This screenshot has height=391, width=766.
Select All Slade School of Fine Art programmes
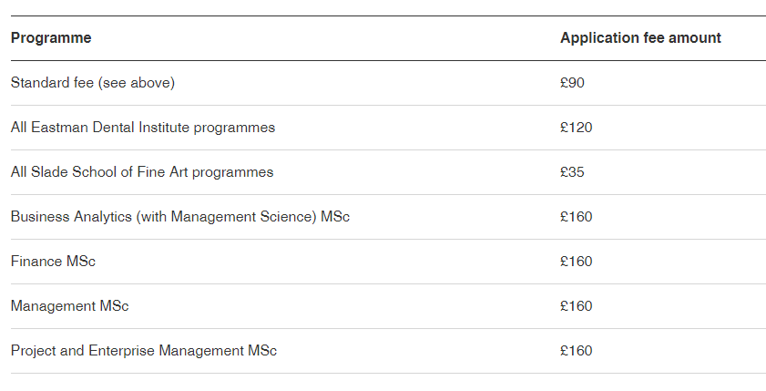tap(142, 172)
